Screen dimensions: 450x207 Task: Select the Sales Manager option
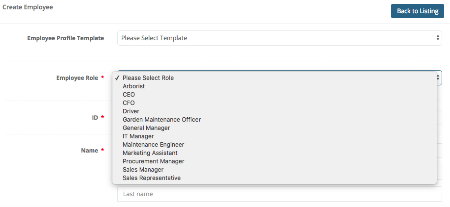tap(143, 170)
